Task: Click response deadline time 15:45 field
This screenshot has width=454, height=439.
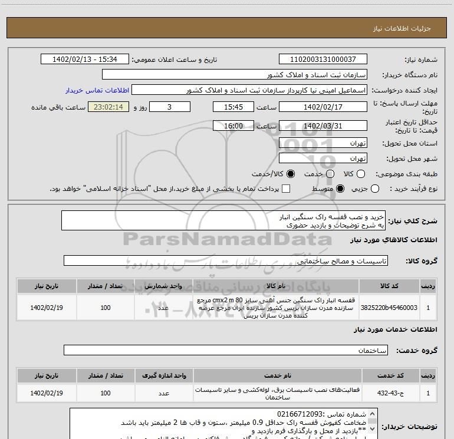Action: (x=233, y=107)
